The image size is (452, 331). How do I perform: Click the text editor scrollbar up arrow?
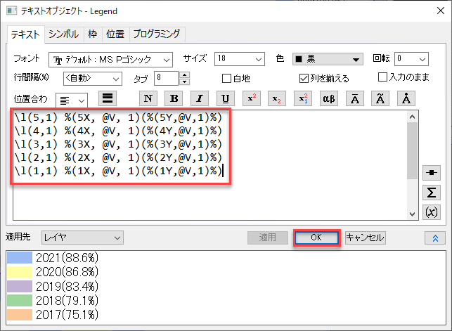click(412, 117)
